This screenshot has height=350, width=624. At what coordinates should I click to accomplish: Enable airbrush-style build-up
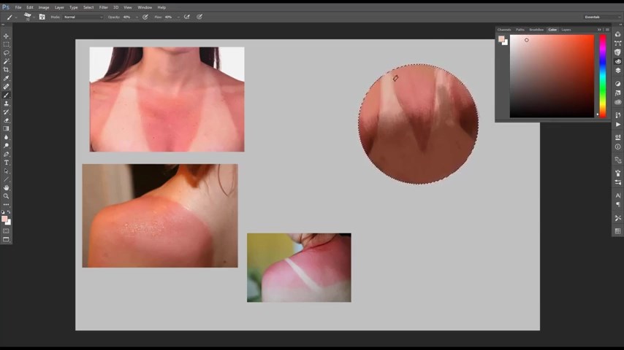pyautogui.click(x=188, y=17)
